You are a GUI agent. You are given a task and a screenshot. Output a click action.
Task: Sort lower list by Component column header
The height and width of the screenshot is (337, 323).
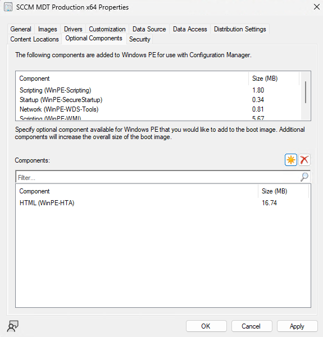coord(137,191)
